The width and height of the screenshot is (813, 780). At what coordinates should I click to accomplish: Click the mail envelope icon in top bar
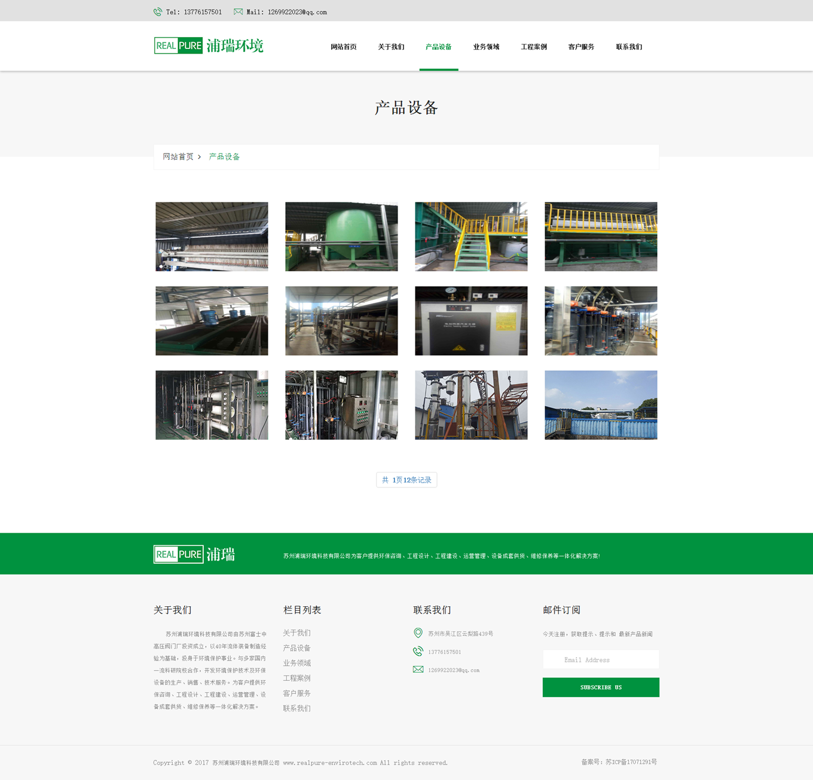[x=238, y=12]
